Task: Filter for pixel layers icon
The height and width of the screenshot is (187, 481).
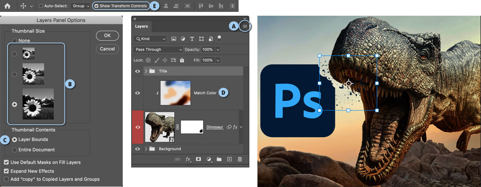Action: 174,39
